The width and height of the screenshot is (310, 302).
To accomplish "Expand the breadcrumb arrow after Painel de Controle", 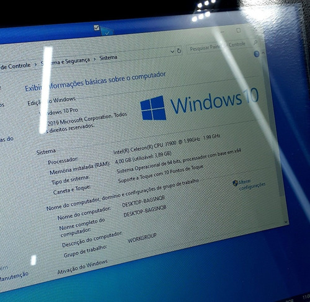I will coord(35,64).
